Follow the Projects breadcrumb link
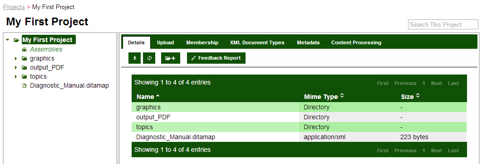This screenshot has width=482, height=164. (14, 7)
